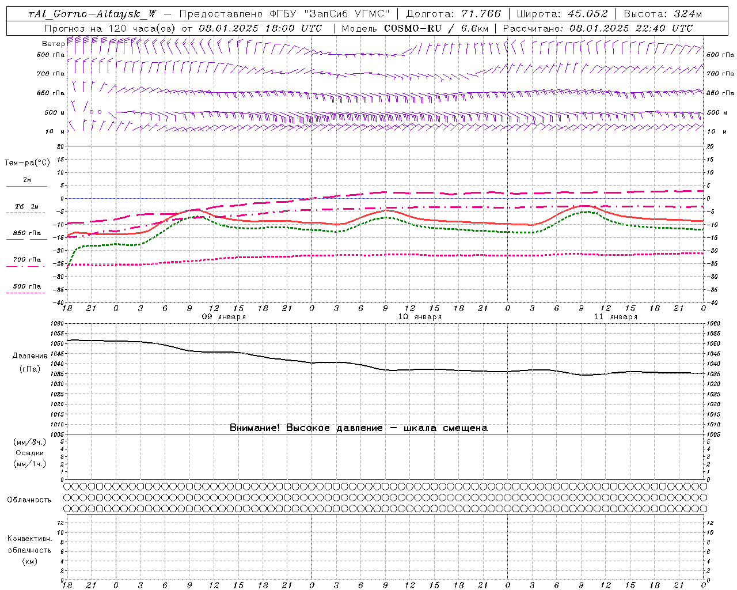Image resolution: width=737 pixels, height=590 pixels.
Task: Click the station name rAl_Gorno-Altaysk_W
Action: pos(93,14)
